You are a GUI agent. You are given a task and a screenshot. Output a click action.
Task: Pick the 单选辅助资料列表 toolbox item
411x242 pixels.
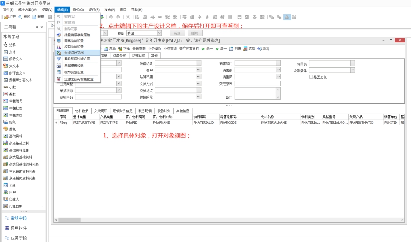tap(19, 171)
